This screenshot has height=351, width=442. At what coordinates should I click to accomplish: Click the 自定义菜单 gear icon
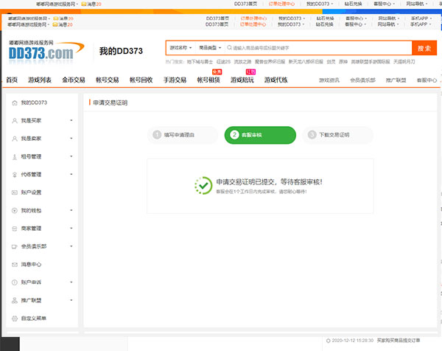point(15,319)
